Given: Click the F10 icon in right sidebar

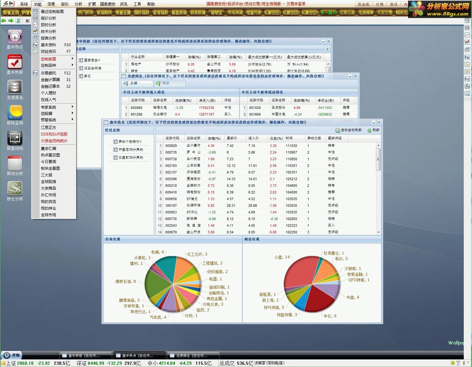Looking at the screenshot, I should click(467, 57).
